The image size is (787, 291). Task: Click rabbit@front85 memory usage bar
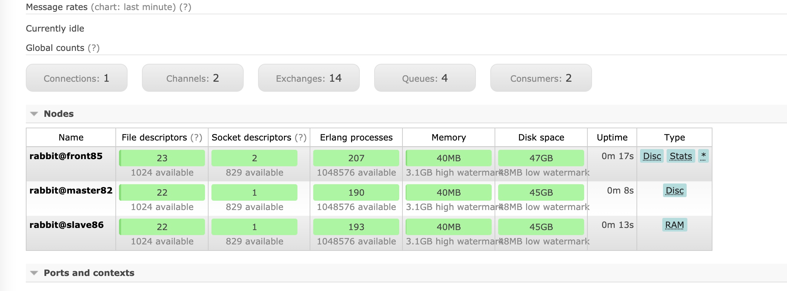click(x=448, y=158)
